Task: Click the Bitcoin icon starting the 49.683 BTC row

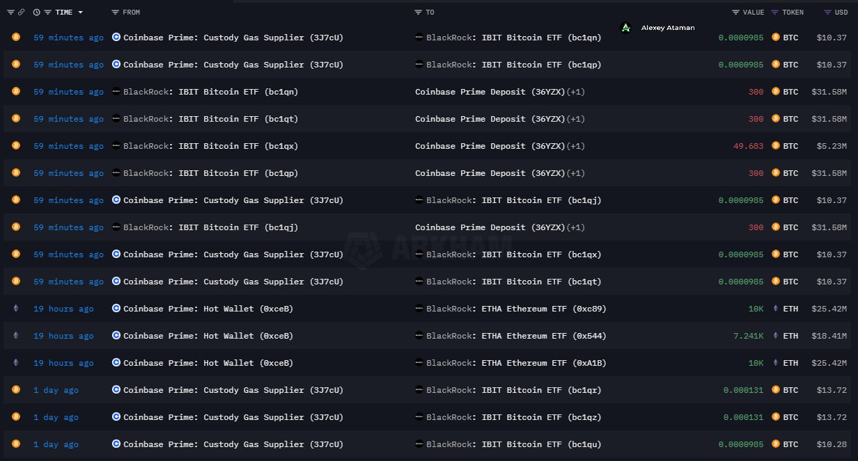Action: (16, 146)
